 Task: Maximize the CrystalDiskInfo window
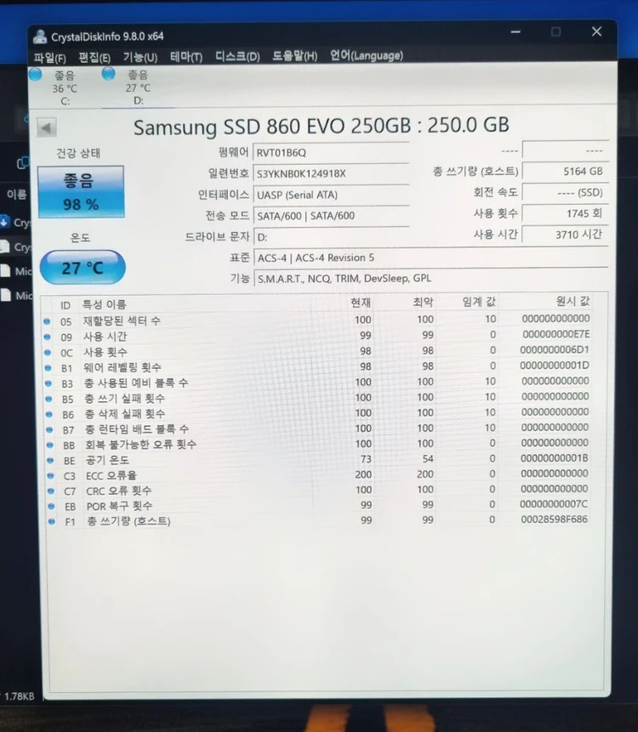pyautogui.click(x=555, y=31)
